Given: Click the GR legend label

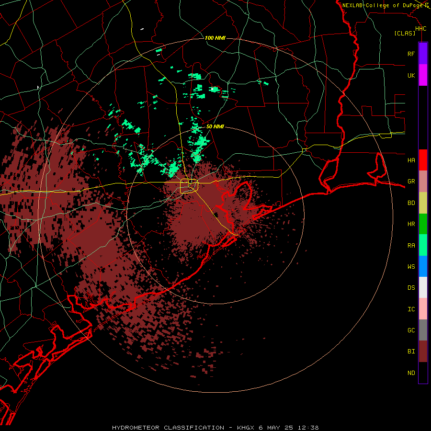Looking at the screenshot, I should tap(411, 181).
